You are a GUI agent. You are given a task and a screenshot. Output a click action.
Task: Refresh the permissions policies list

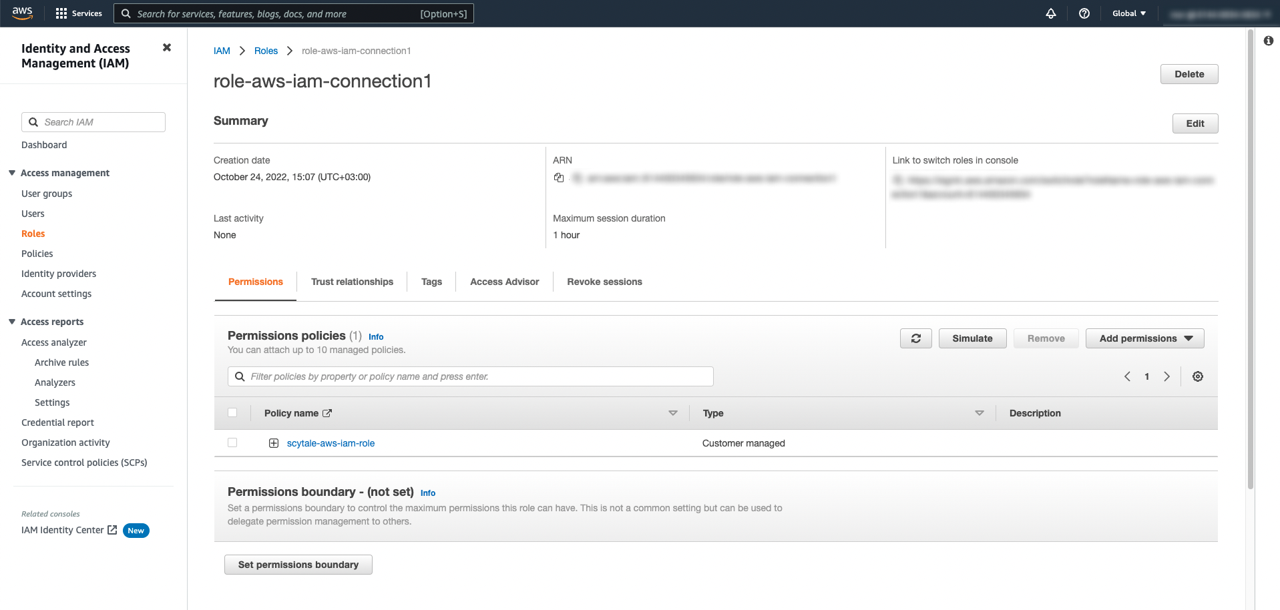[x=915, y=338]
